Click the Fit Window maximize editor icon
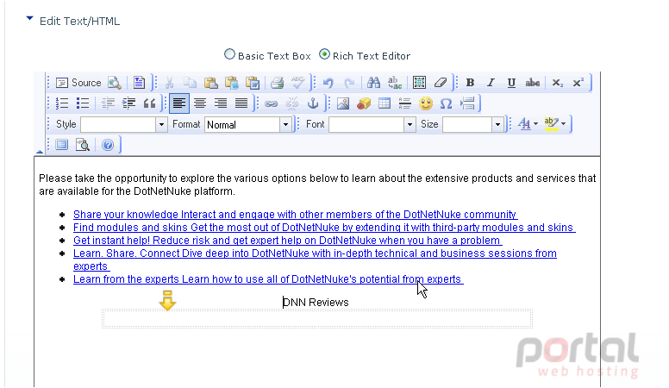Image resolution: width=669 pixels, height=388 pixels. click(62, 145)
